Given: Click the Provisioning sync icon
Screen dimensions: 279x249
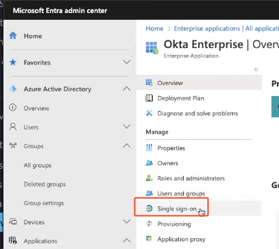Looking at the screenshot, I should pos(149,224).
